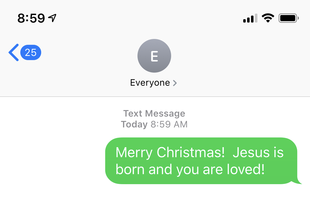Tap the letter E inside the avatar
The width and height of the screenshot is (310, 222).
coord(154,56)
